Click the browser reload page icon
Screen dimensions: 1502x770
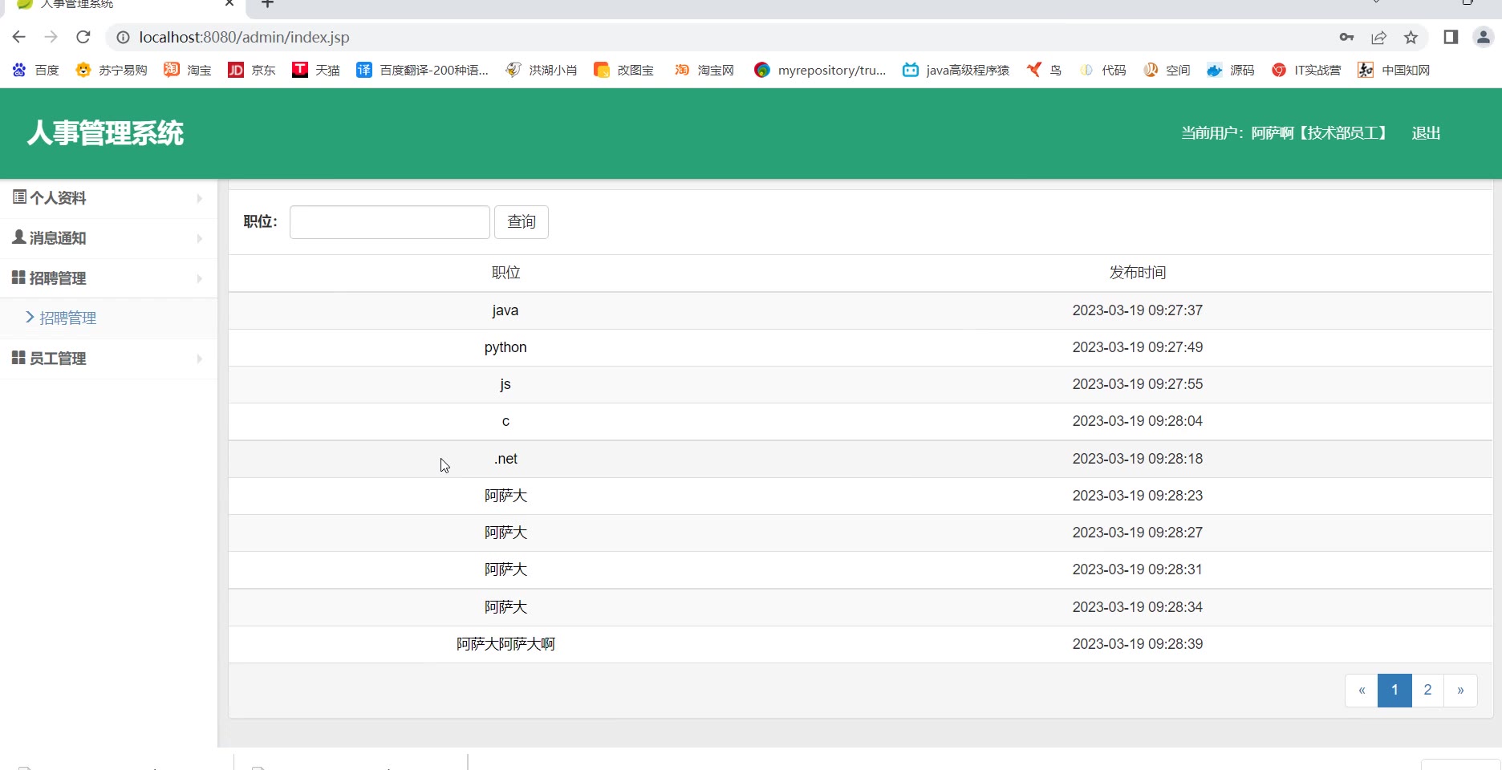[x=83, y=37]
